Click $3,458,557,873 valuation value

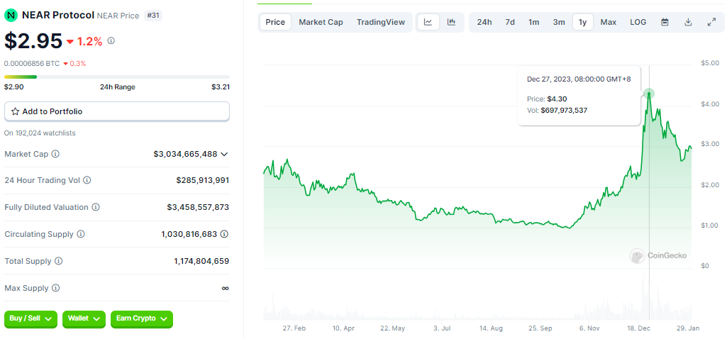pyautogui.click(x=198, y=207)
